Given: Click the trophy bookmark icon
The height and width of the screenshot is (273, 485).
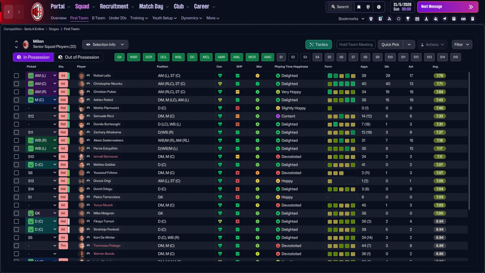Looking at the screenshot, I should coord(408,19).
